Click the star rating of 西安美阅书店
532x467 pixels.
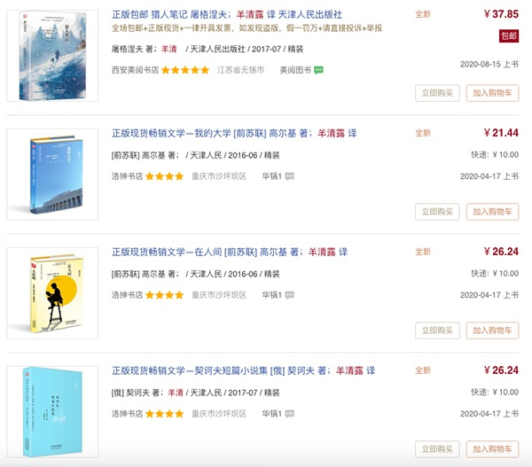pyautogui.click(x=185, y=70)
